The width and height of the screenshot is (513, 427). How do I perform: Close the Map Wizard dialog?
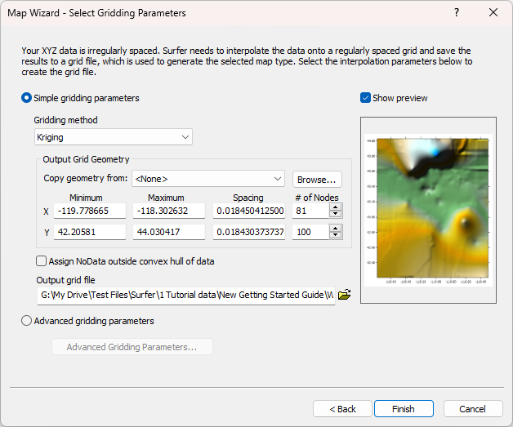[x=493, y=13]
